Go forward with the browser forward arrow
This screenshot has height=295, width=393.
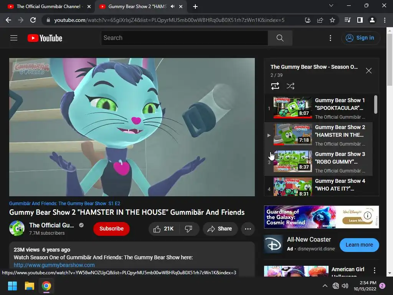click(x=21, y=20)
